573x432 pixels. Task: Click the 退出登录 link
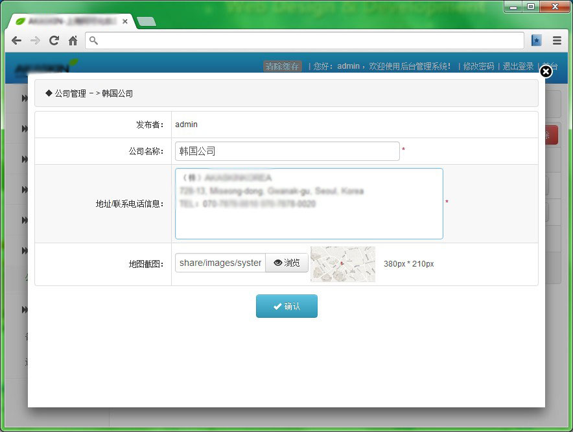pos(518,66)
